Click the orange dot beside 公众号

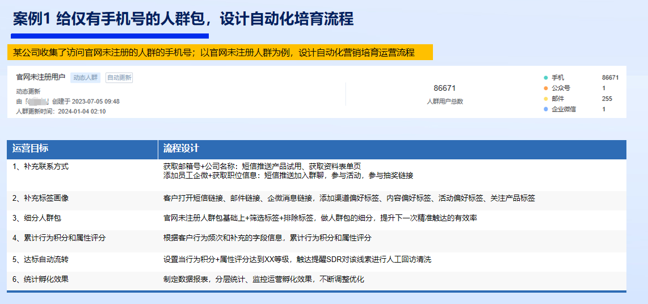point(545,88)
